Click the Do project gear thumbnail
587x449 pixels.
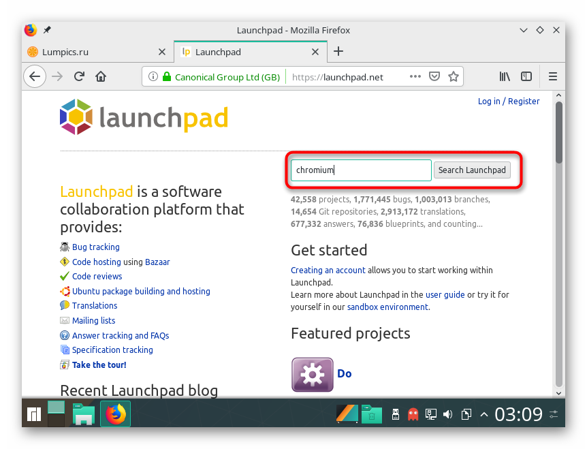click(x=312, y=375)
